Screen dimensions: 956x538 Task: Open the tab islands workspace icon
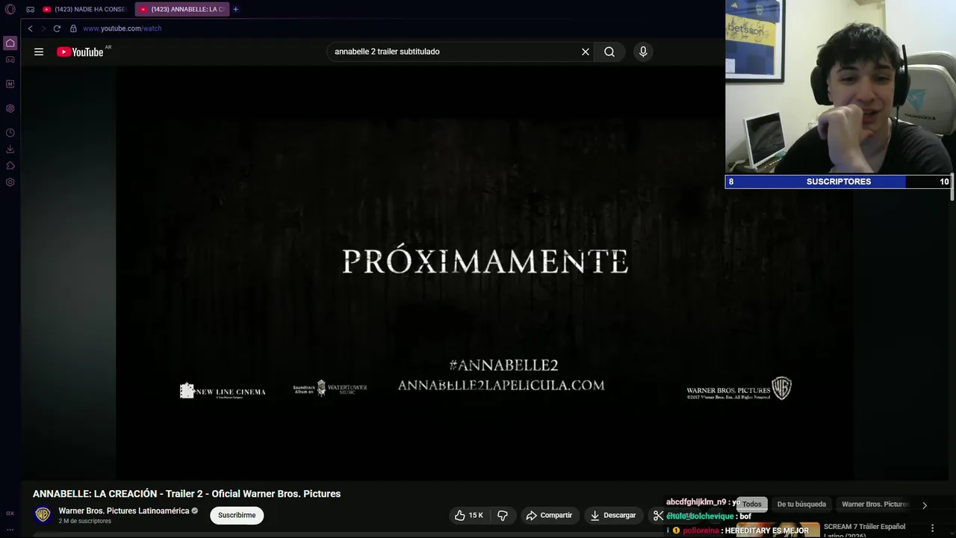coord(31,10)
